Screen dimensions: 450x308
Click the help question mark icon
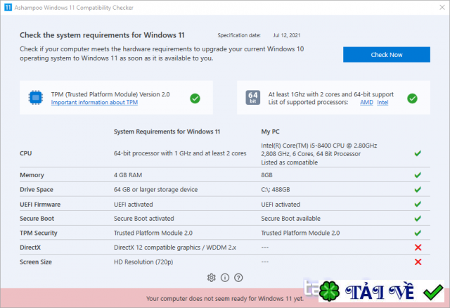(238, 277)
